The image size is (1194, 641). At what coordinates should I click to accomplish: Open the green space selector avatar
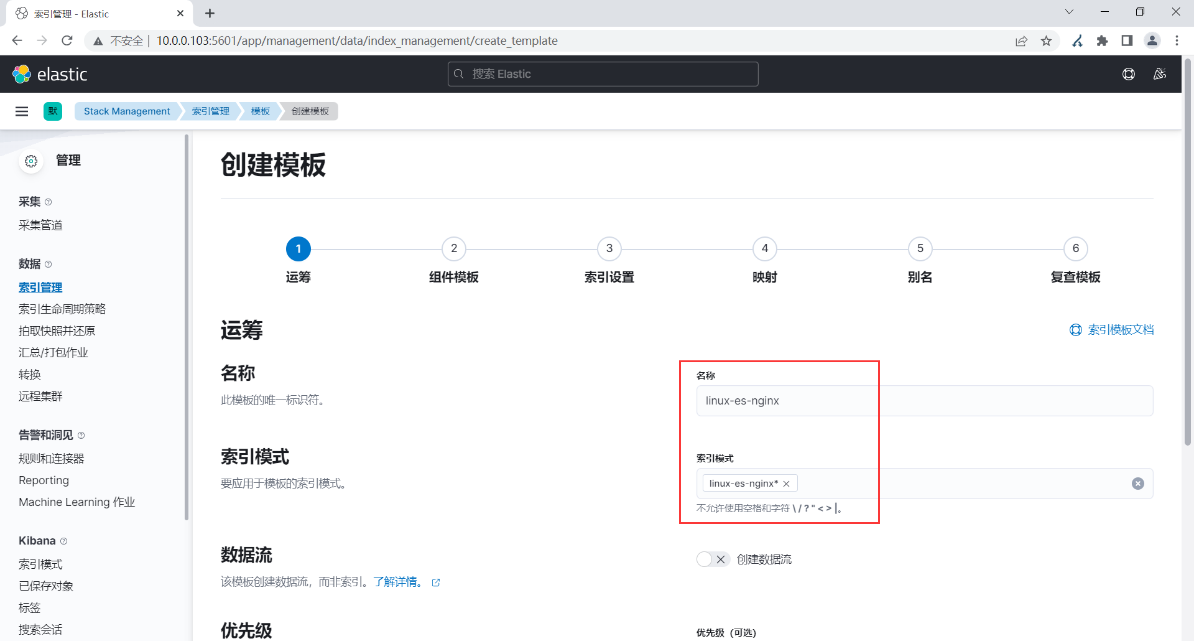click(x=53, y=111)
